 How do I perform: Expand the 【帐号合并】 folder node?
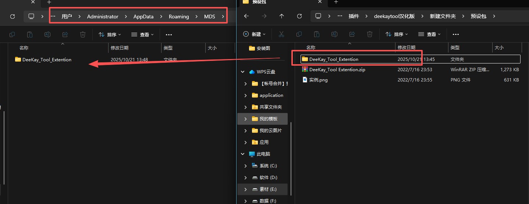(x=246, y=84)
